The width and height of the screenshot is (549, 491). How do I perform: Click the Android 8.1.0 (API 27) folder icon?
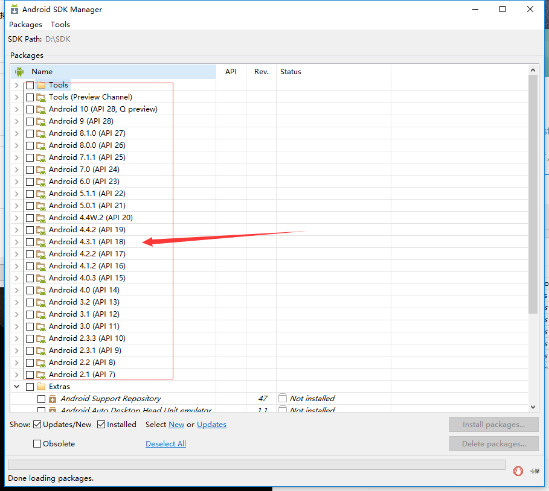(41, 133)
